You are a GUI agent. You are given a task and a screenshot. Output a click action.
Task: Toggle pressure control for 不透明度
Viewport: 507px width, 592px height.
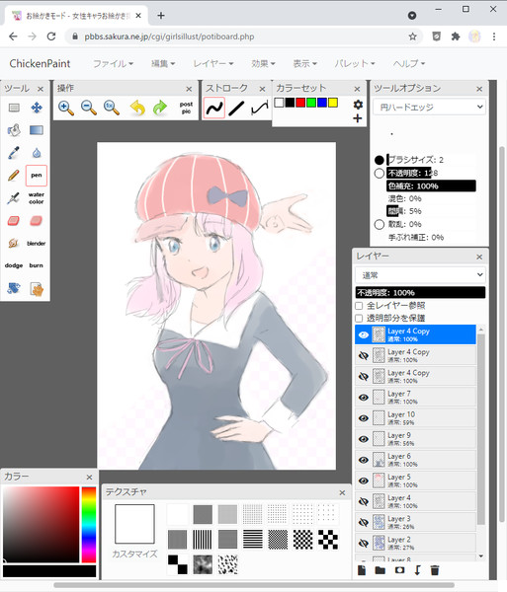(x=380, y=174)
